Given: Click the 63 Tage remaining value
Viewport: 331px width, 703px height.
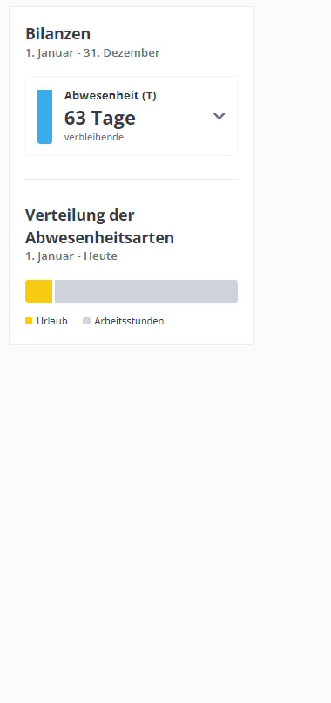Looking at the screenshot, I should point(100,118).
